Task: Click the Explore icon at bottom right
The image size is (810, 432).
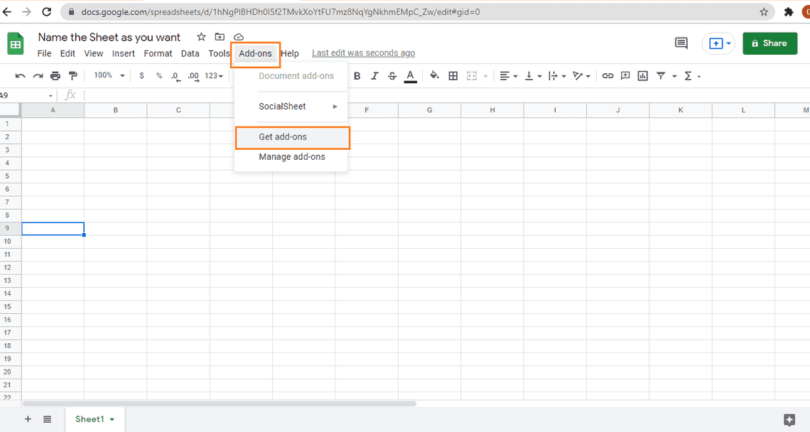Action: point(789,419)
